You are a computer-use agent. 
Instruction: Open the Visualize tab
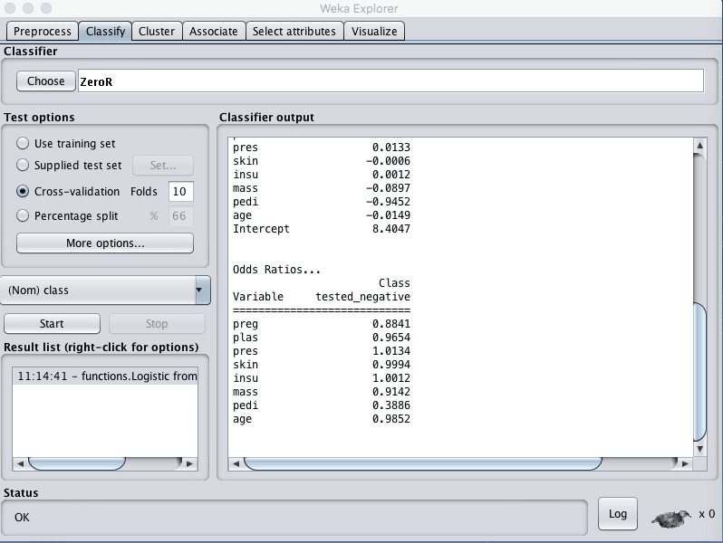374,32
